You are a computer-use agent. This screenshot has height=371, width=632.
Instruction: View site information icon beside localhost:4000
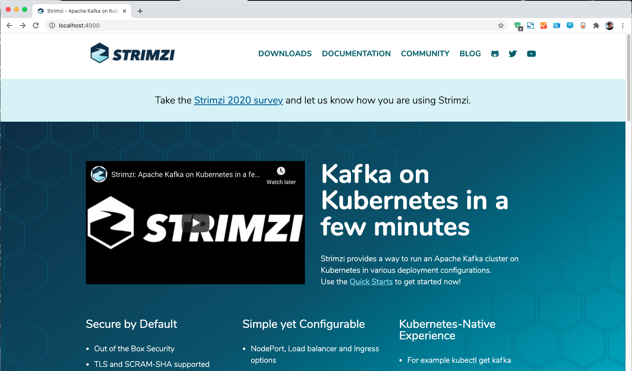coord(52,25)
